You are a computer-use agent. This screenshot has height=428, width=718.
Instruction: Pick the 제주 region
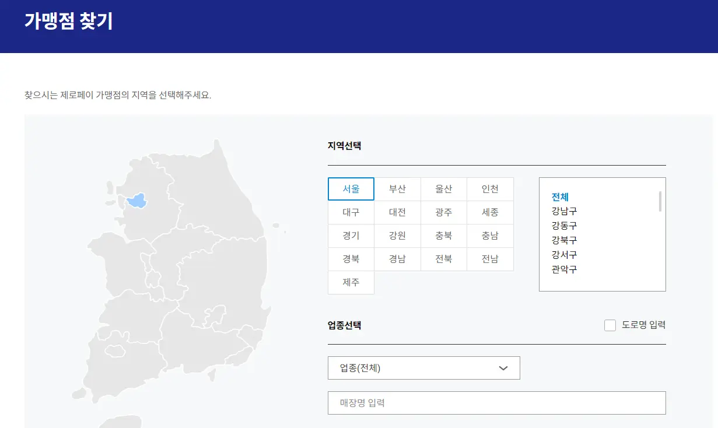click(351, 282)
